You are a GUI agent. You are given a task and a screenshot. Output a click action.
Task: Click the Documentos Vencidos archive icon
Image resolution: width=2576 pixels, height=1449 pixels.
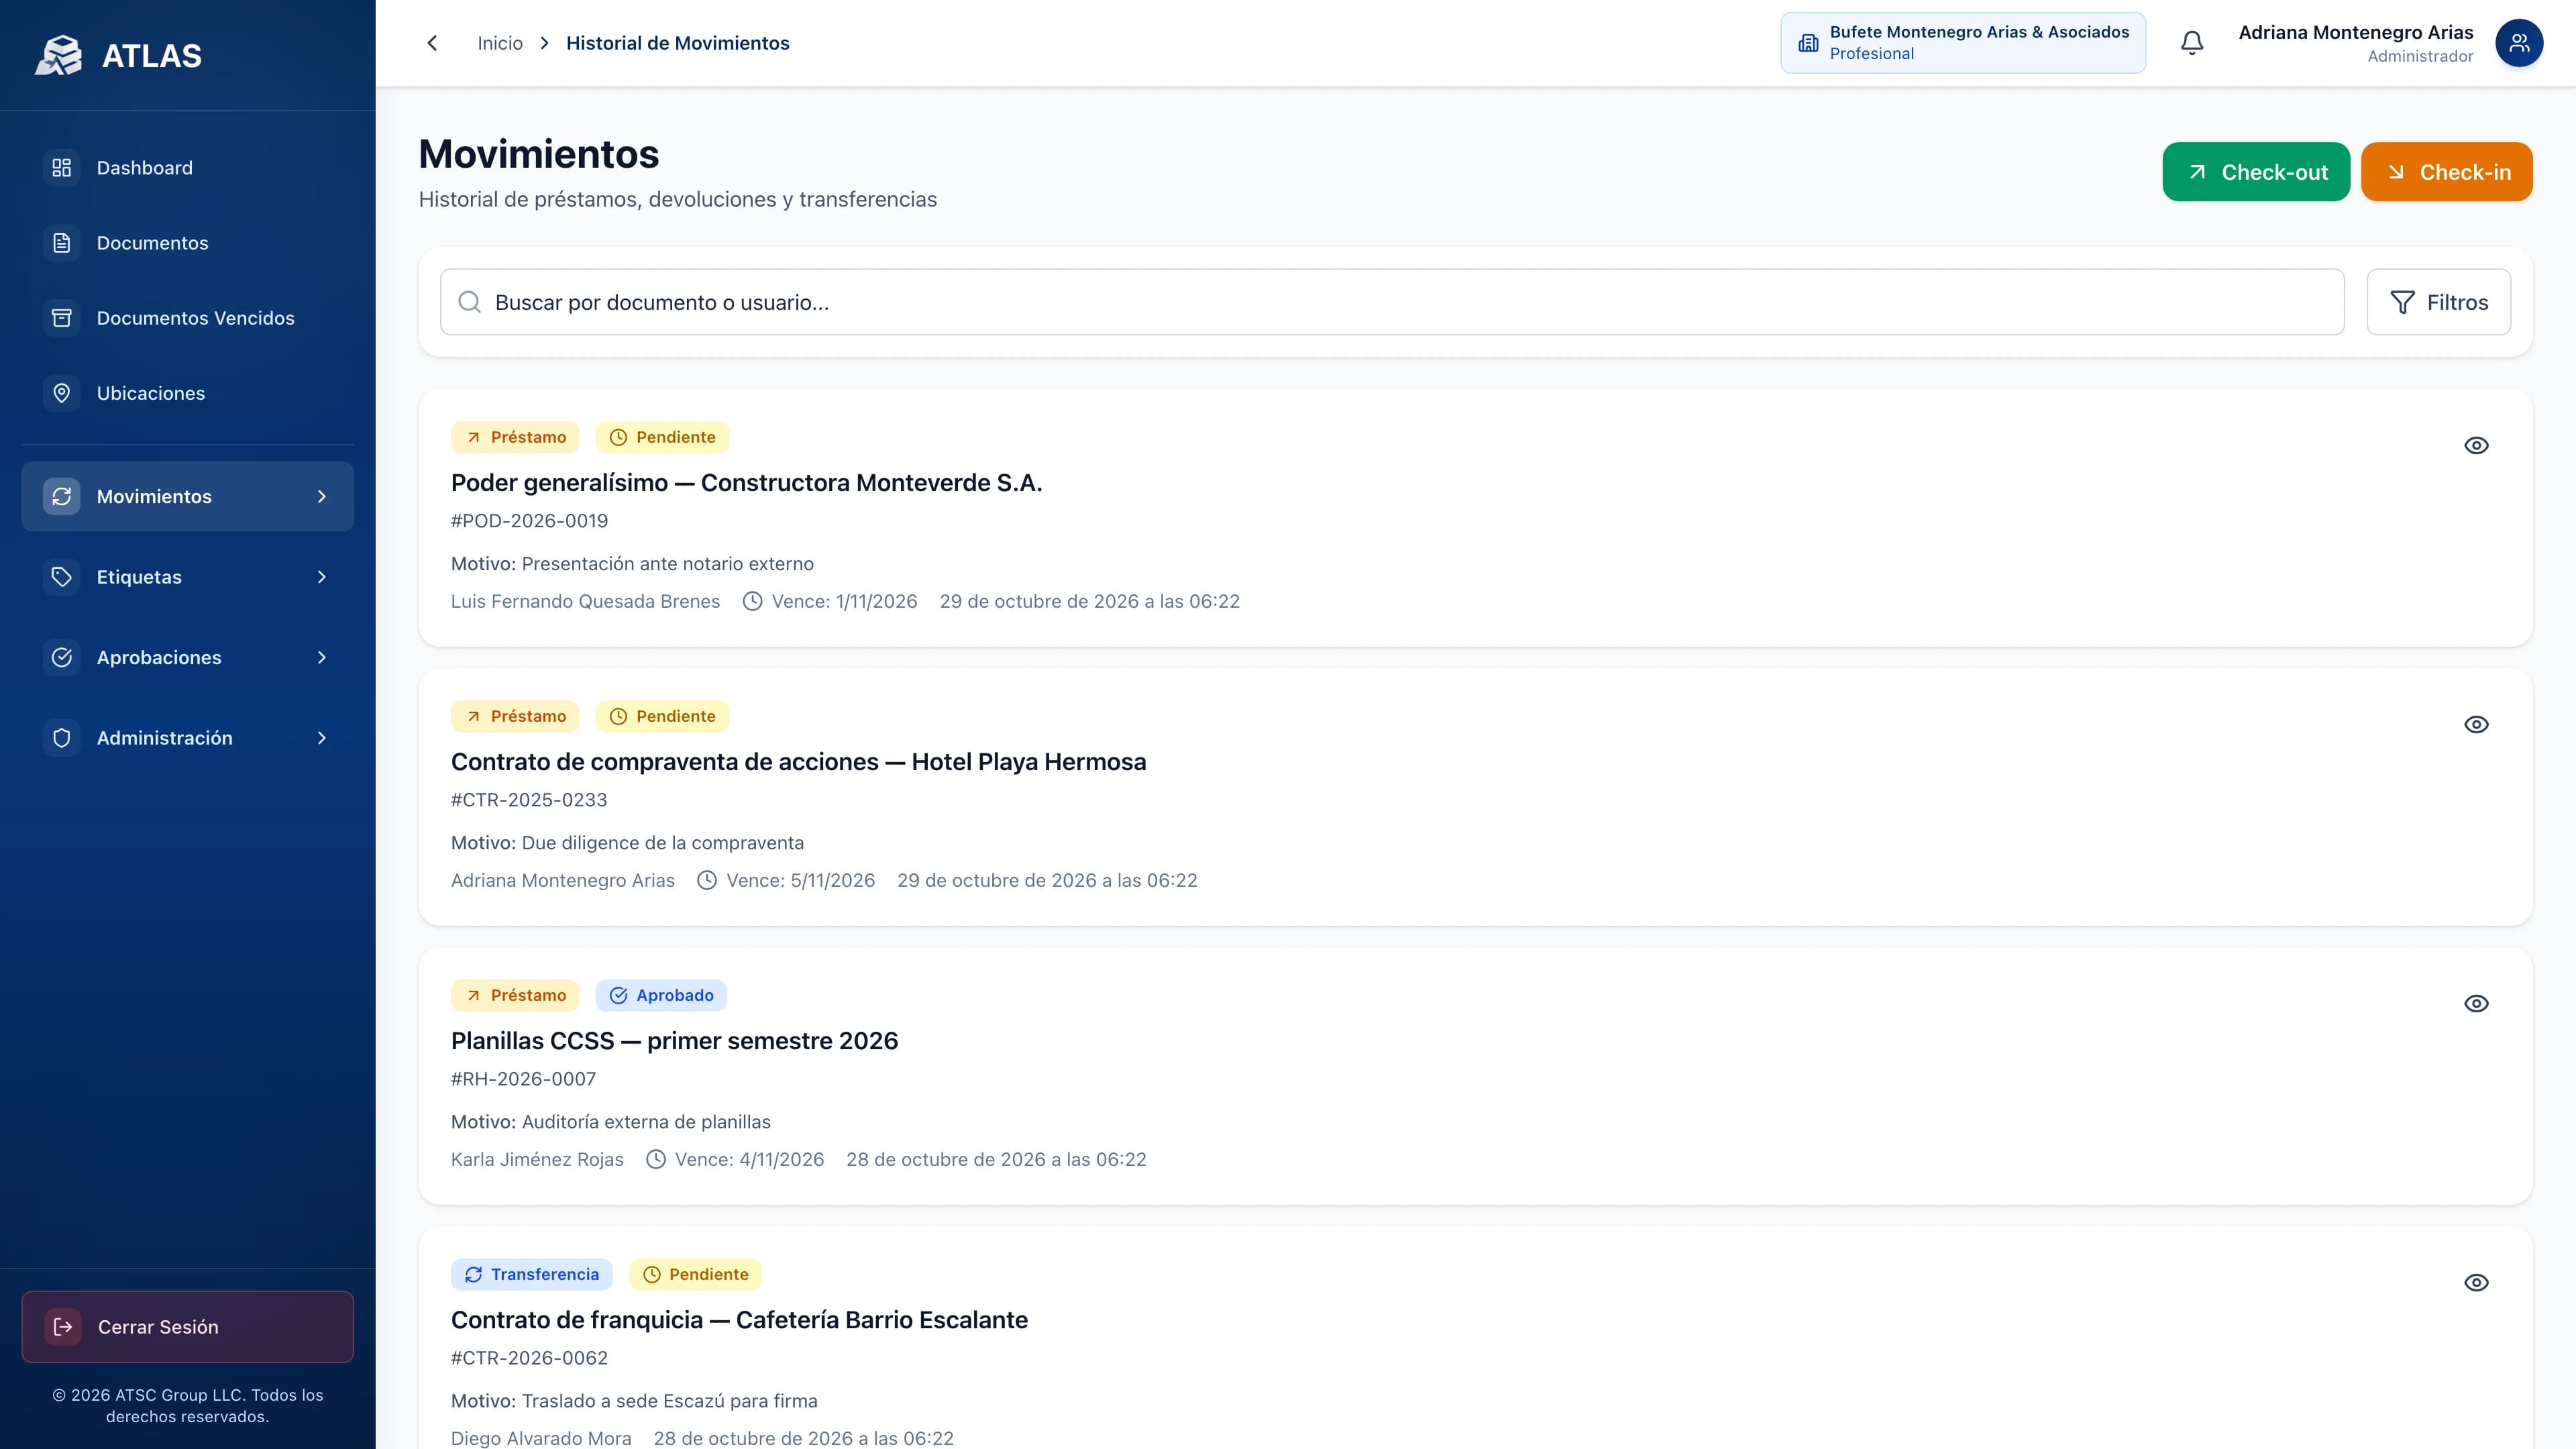pyautogui.click(x=62, y=318)
